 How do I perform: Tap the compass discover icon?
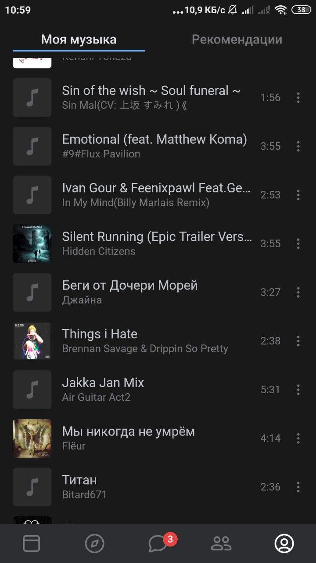tap(95, 544)
